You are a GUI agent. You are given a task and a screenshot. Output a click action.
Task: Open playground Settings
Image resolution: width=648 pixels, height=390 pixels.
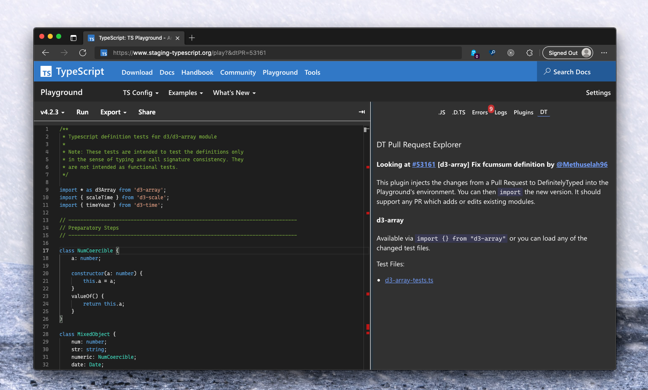point(598,93)
